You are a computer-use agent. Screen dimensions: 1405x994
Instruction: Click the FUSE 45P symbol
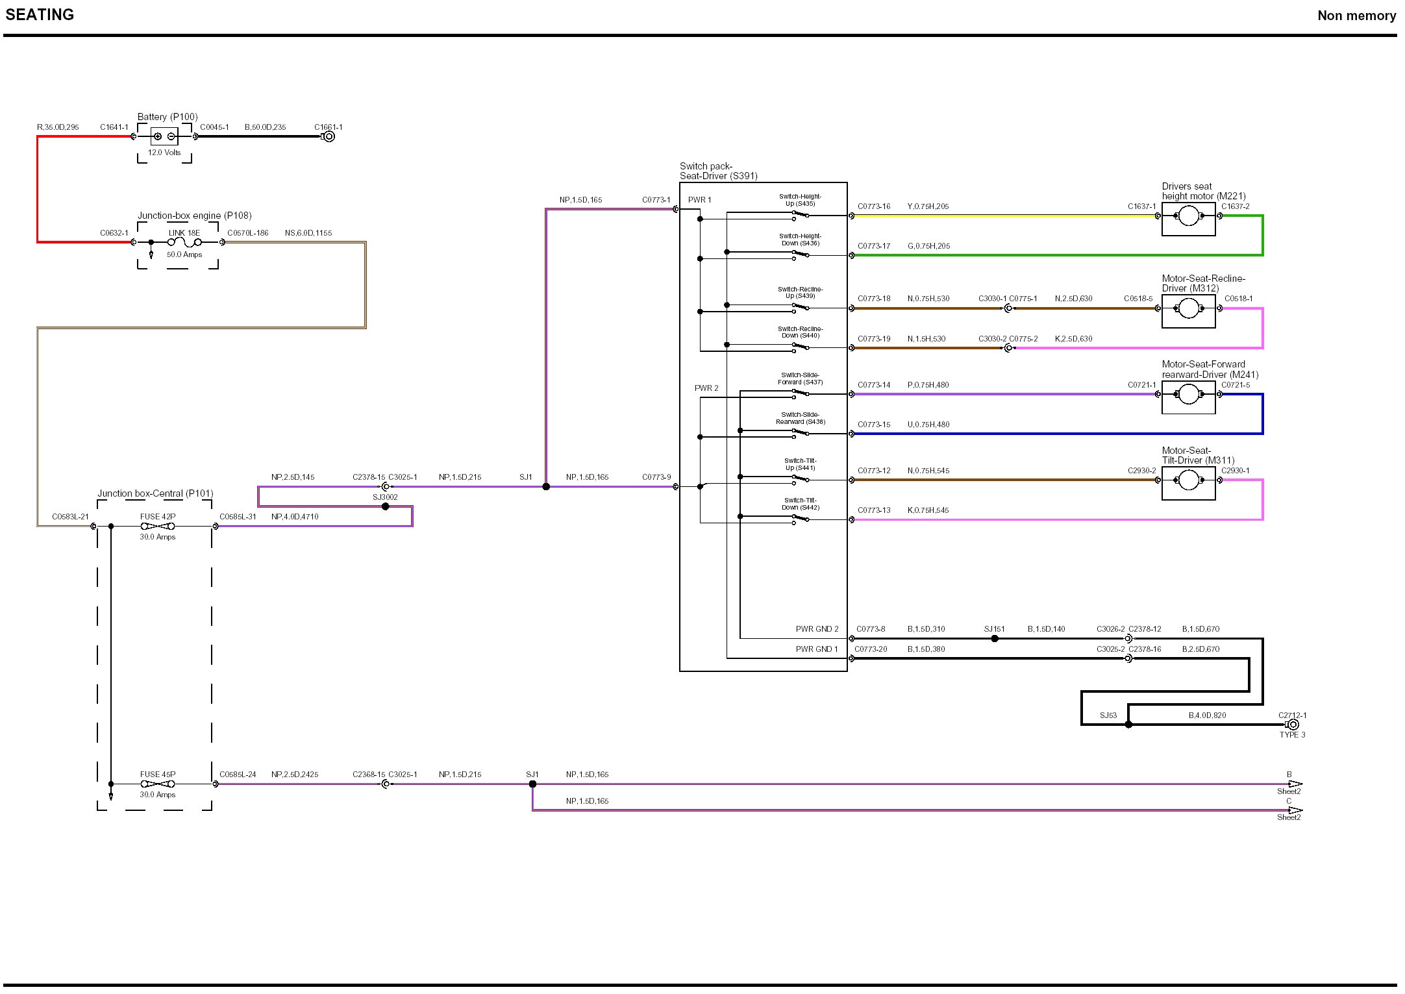[158, 784]
